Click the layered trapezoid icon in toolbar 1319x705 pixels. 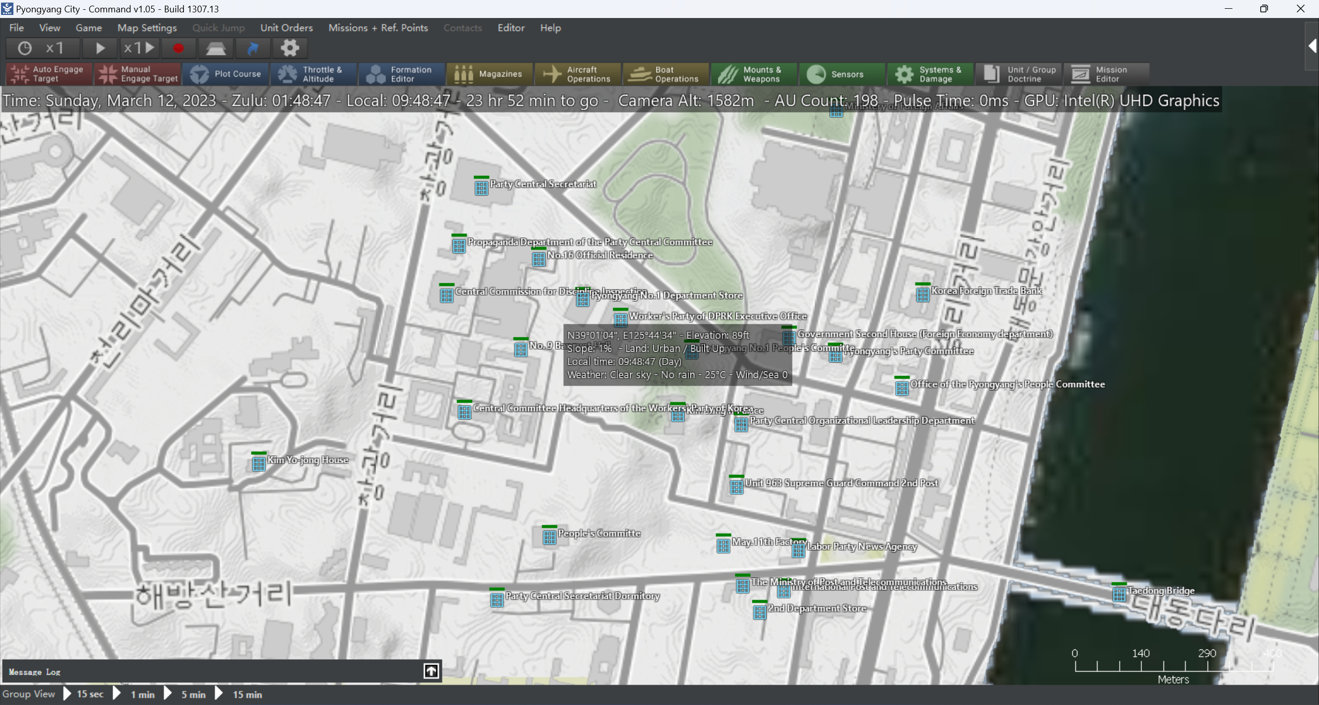(215, 48)
